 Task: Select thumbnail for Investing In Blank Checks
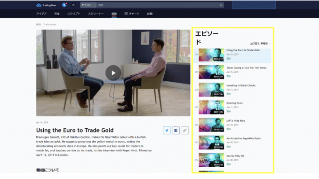[211, 90]
